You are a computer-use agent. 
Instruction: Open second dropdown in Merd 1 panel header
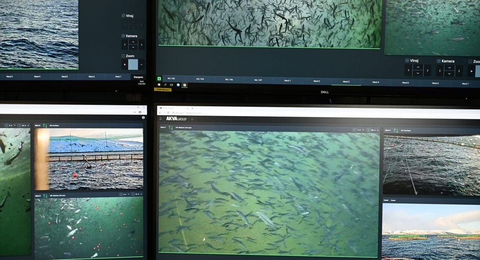point(373,130)
